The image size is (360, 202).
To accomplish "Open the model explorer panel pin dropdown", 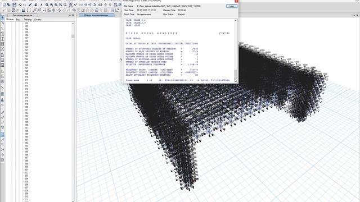I will 70,15.
